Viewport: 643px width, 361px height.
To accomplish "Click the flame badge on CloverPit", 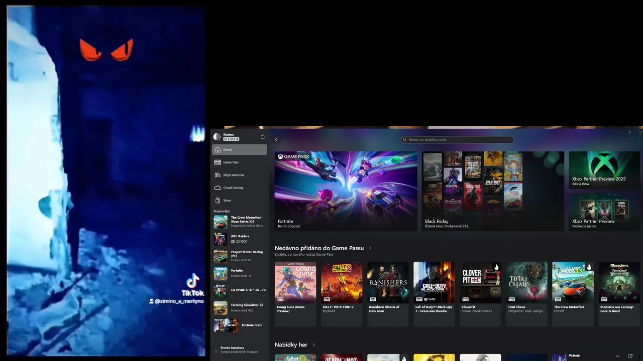I will click(x=496, y=267).
